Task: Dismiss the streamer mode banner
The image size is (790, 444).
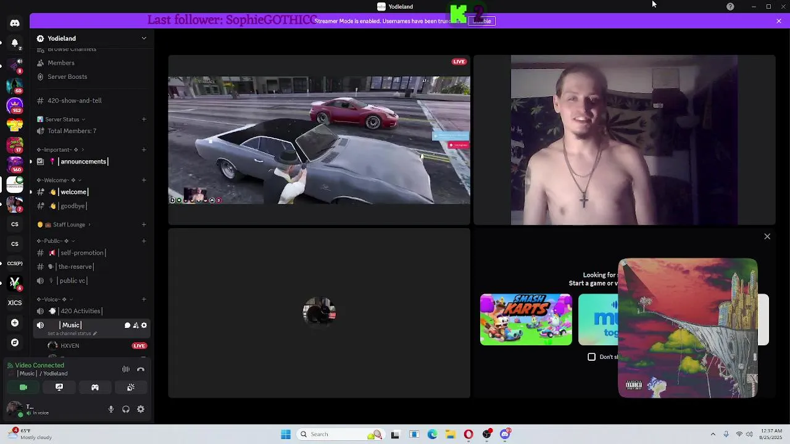Action: 779,21
